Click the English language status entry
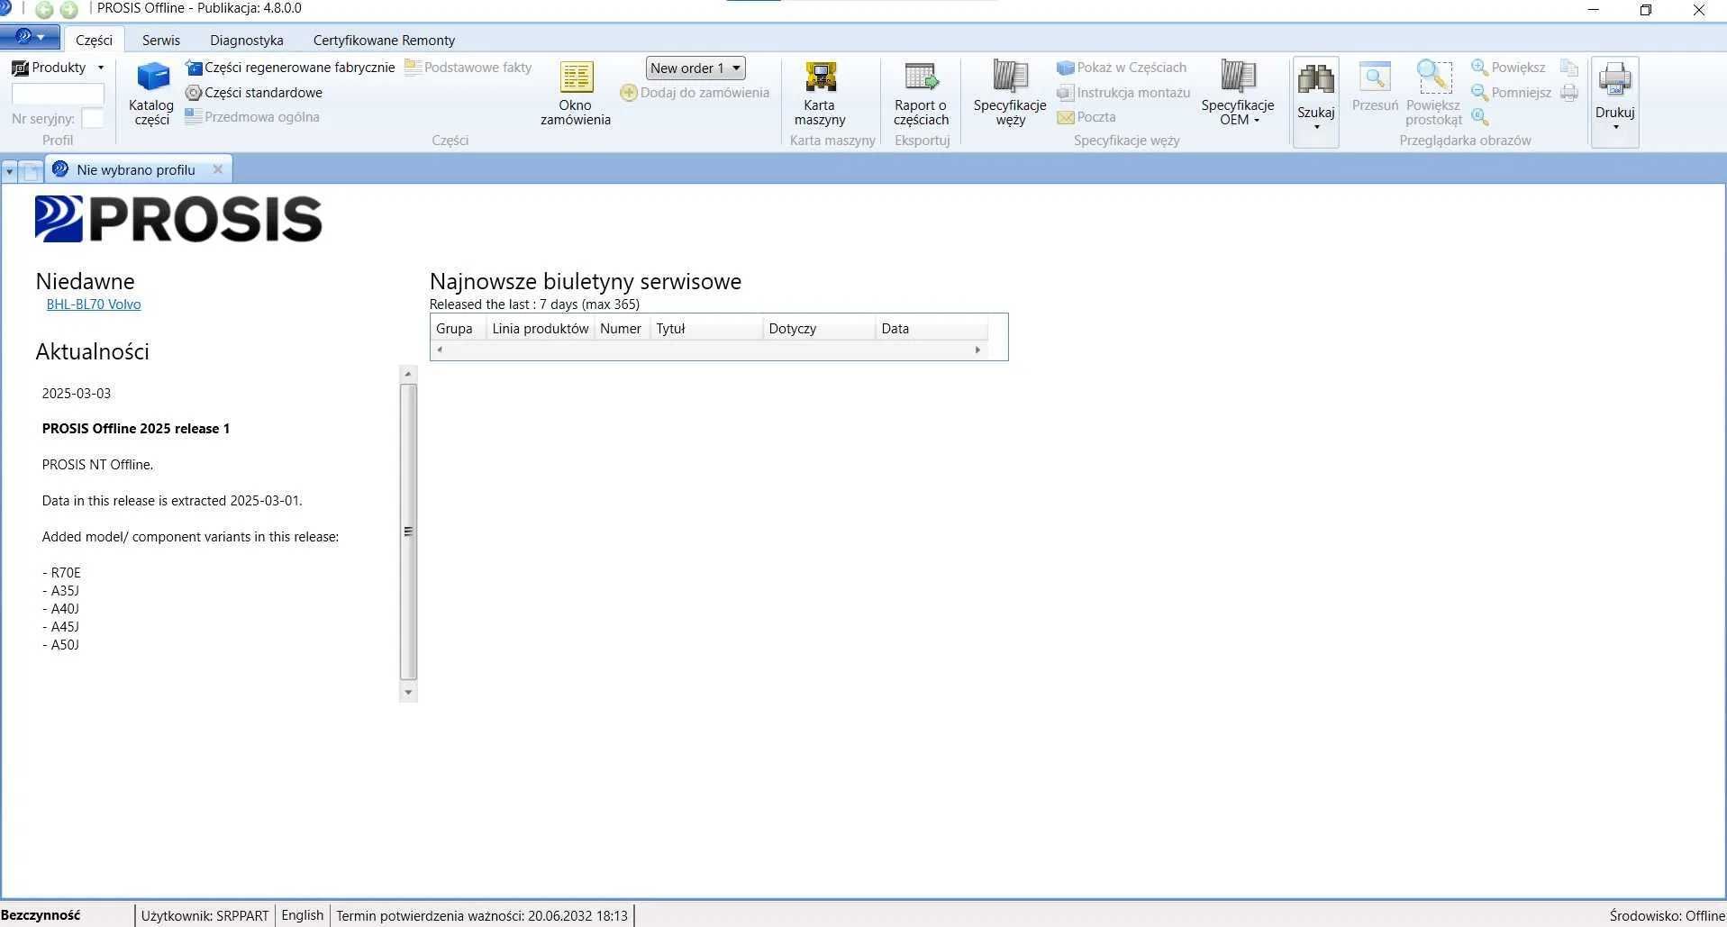This screenshot has width=1727, height=927. [303, 915]
